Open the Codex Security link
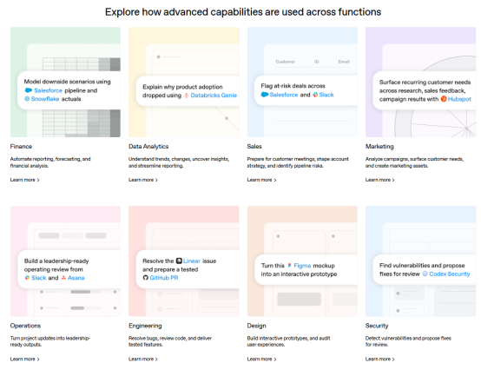 (x=450, y=274)
